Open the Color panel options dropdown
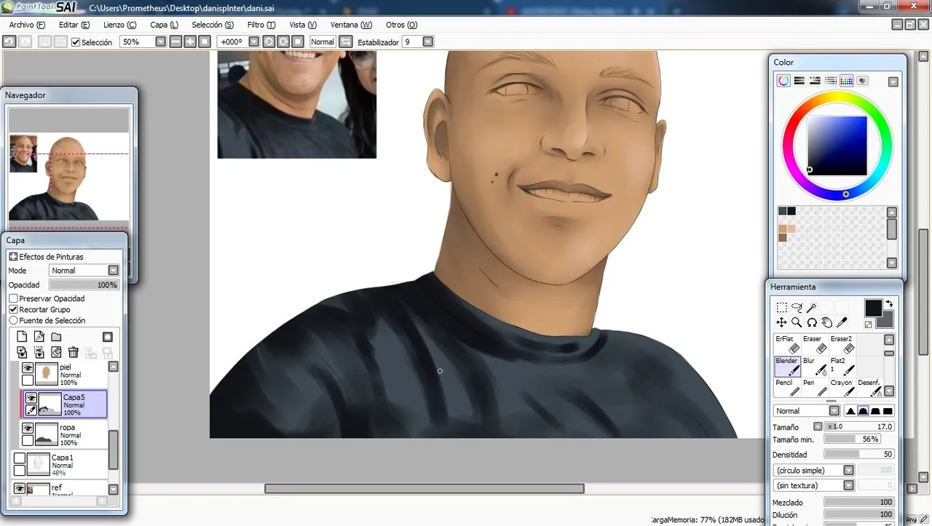The image size is (932, 526). click(893, 81)
